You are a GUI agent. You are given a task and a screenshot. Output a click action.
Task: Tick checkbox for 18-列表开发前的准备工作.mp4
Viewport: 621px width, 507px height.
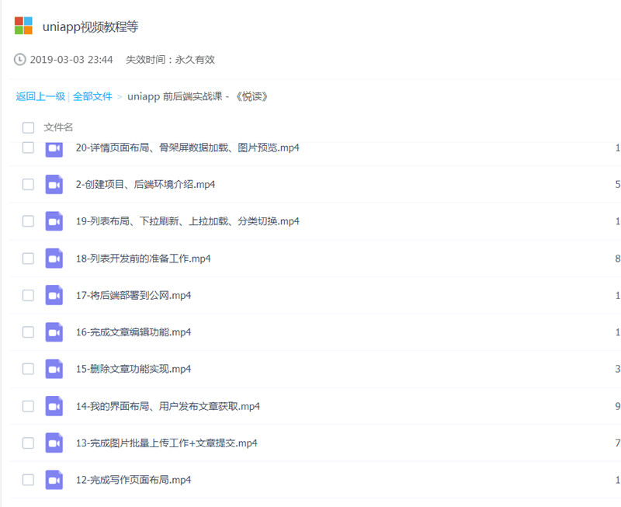tap(28, 259)
